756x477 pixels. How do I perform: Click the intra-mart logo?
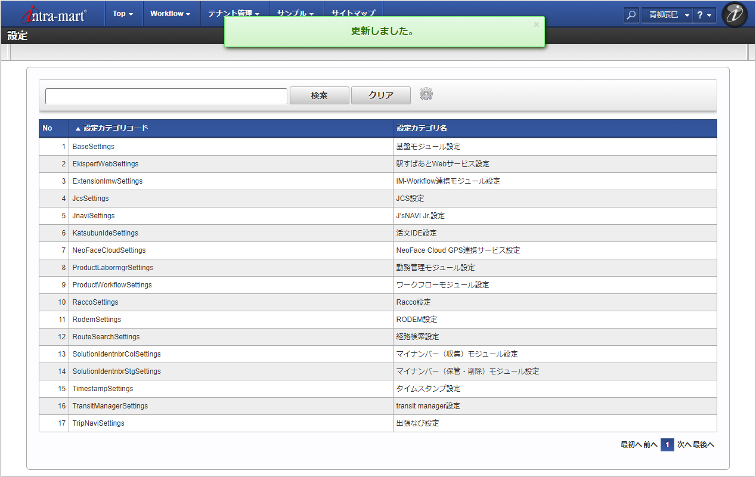(54, 14)
